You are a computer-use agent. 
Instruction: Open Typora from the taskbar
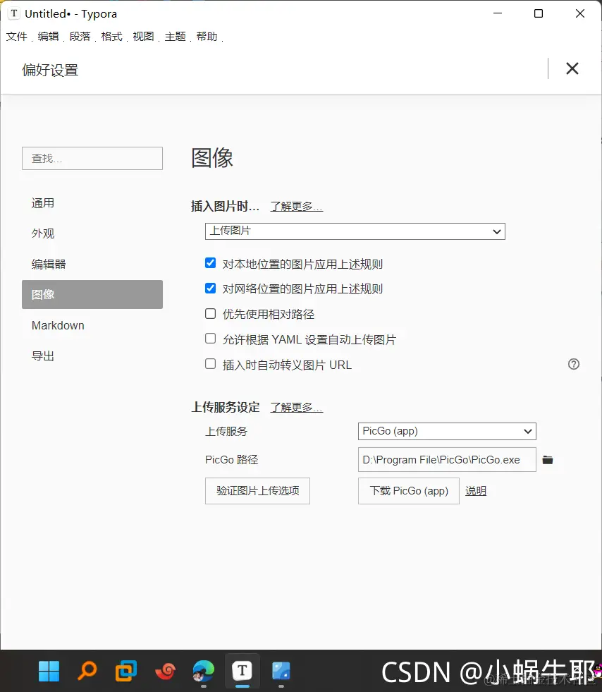[x=242, y=671]
